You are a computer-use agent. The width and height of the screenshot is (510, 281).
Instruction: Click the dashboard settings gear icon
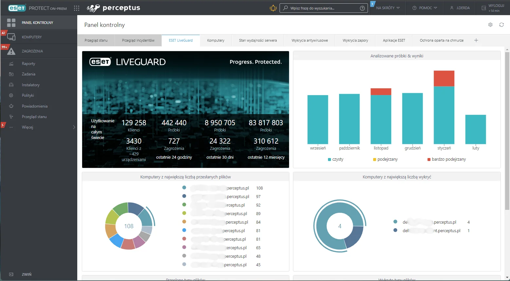click(490, 25)
